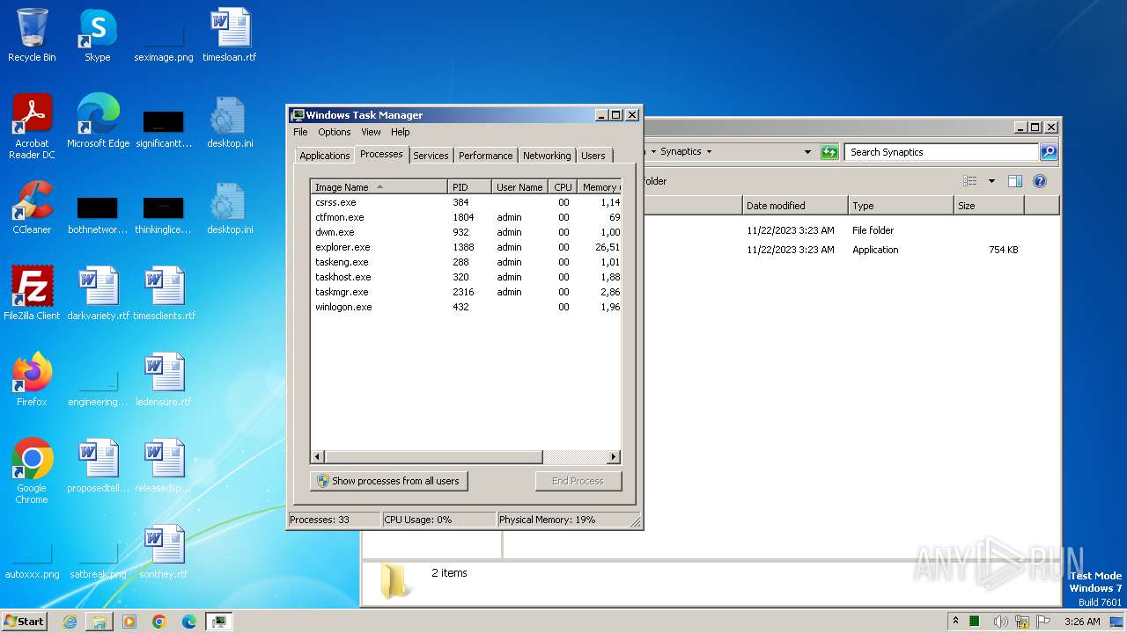Open Windows Media Player taskbar icon
Screen dimensions: 1127x633
(129, 622)
